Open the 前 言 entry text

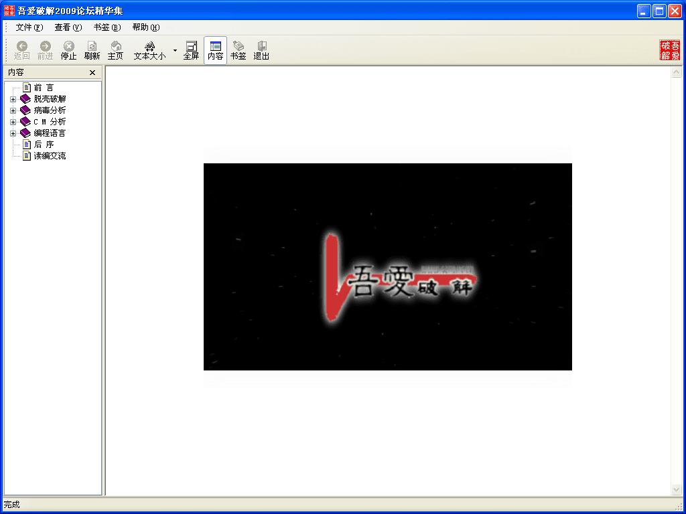[44, 88]
